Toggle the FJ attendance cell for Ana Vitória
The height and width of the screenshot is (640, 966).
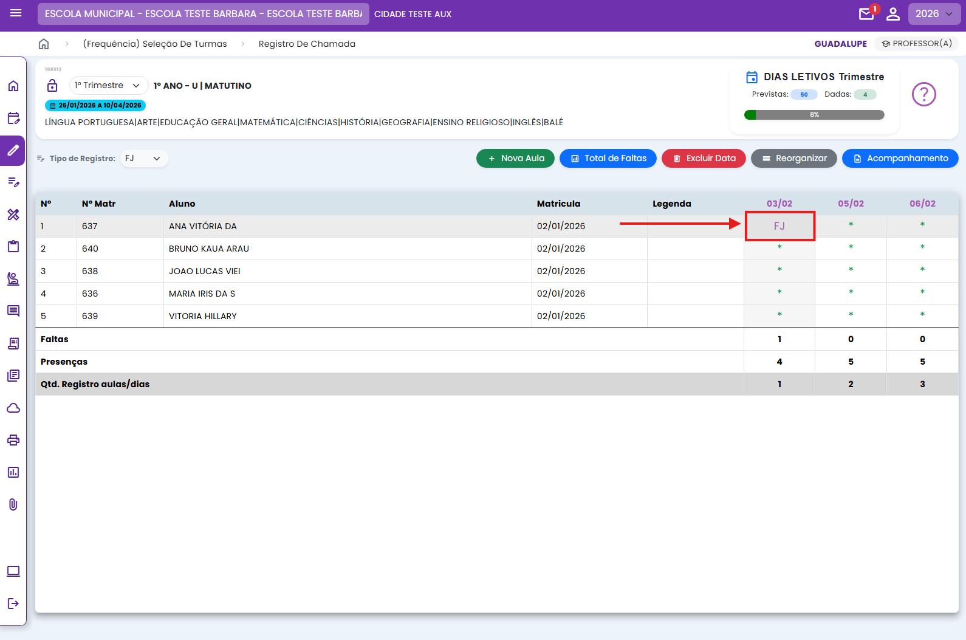779,226
